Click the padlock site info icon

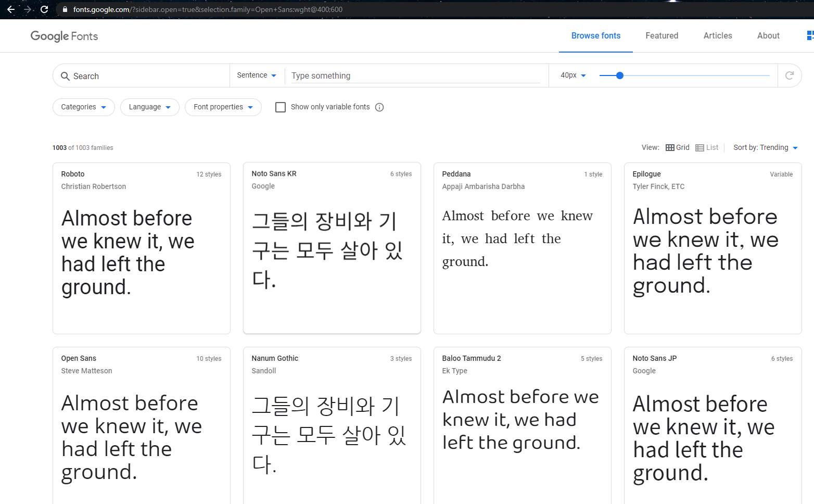point(65,9)
